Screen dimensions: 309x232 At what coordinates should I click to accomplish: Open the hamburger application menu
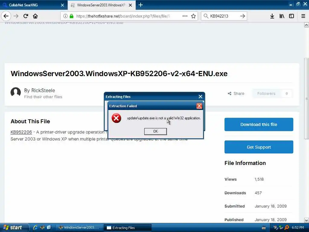click(x=303, y=16)
